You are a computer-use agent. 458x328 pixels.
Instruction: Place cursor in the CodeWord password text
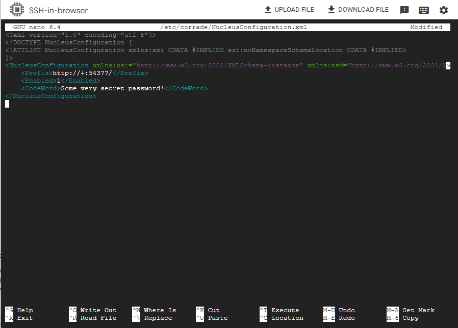[x=112, y=88]
